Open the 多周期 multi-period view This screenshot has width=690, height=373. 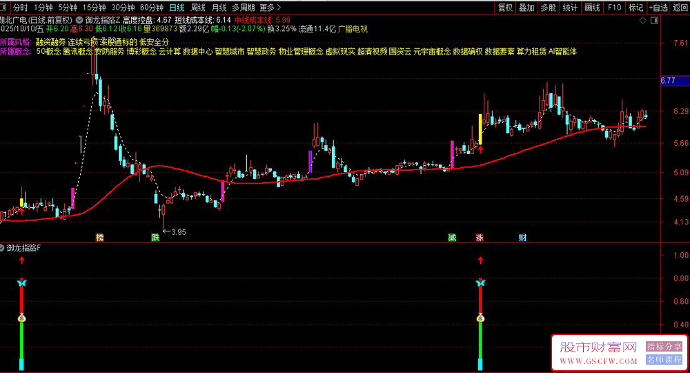click(x=244, y=8)
